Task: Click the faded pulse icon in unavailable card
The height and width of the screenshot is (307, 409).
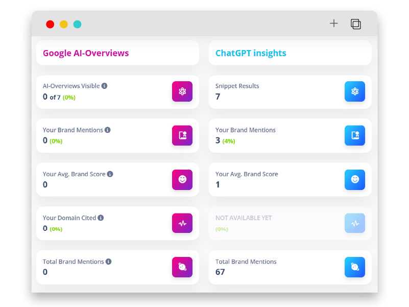Action: tap(355, 223)
